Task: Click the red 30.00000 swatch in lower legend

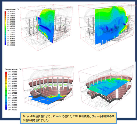Action: 6,72
